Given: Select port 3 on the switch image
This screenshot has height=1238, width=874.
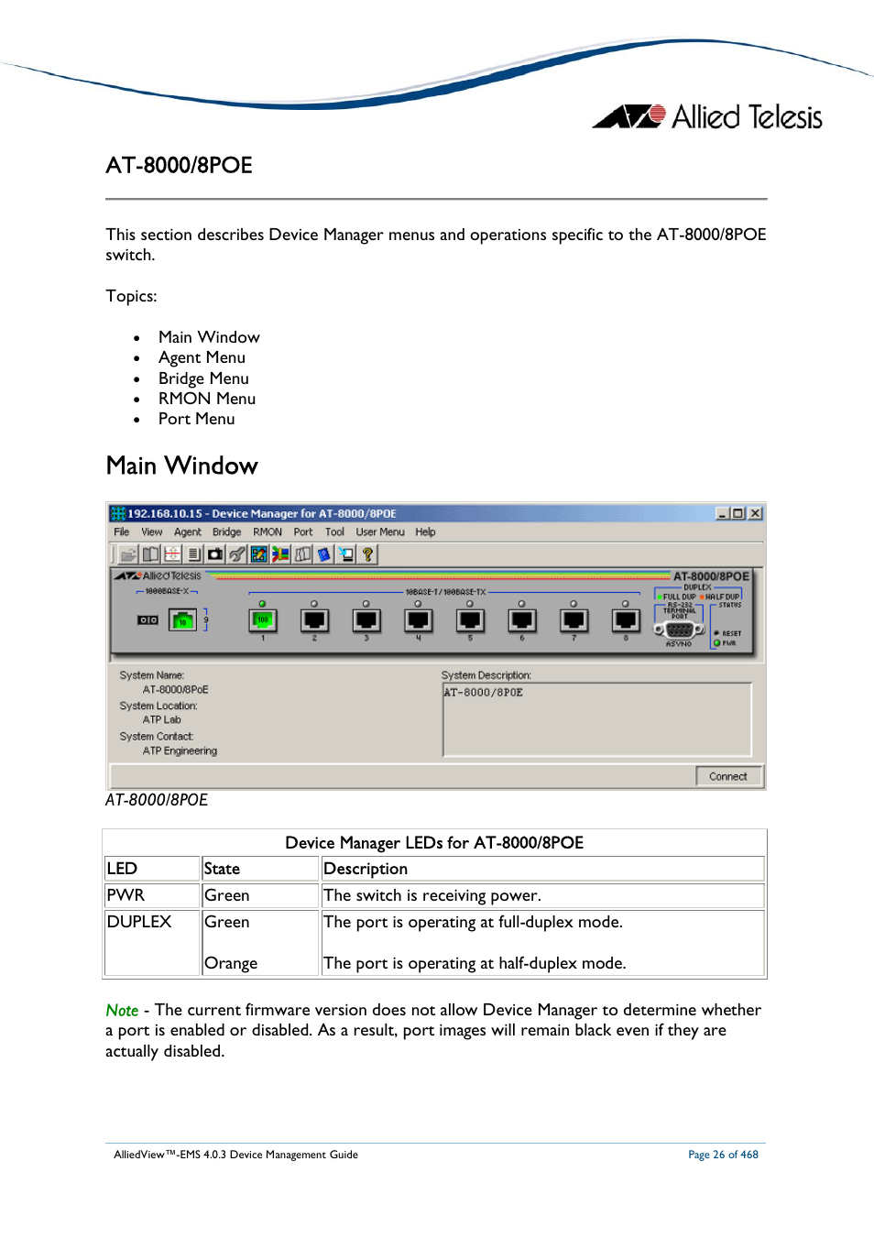Looking at the screenshot, I should coord(366,620).
